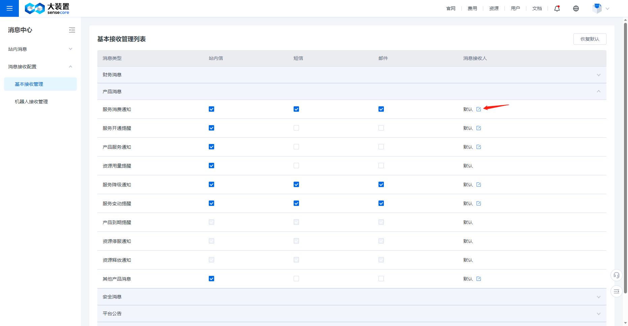628x326 pixels.
Task: Uncheck 站内信 for 其他产品消息
Action: point(211,279)
